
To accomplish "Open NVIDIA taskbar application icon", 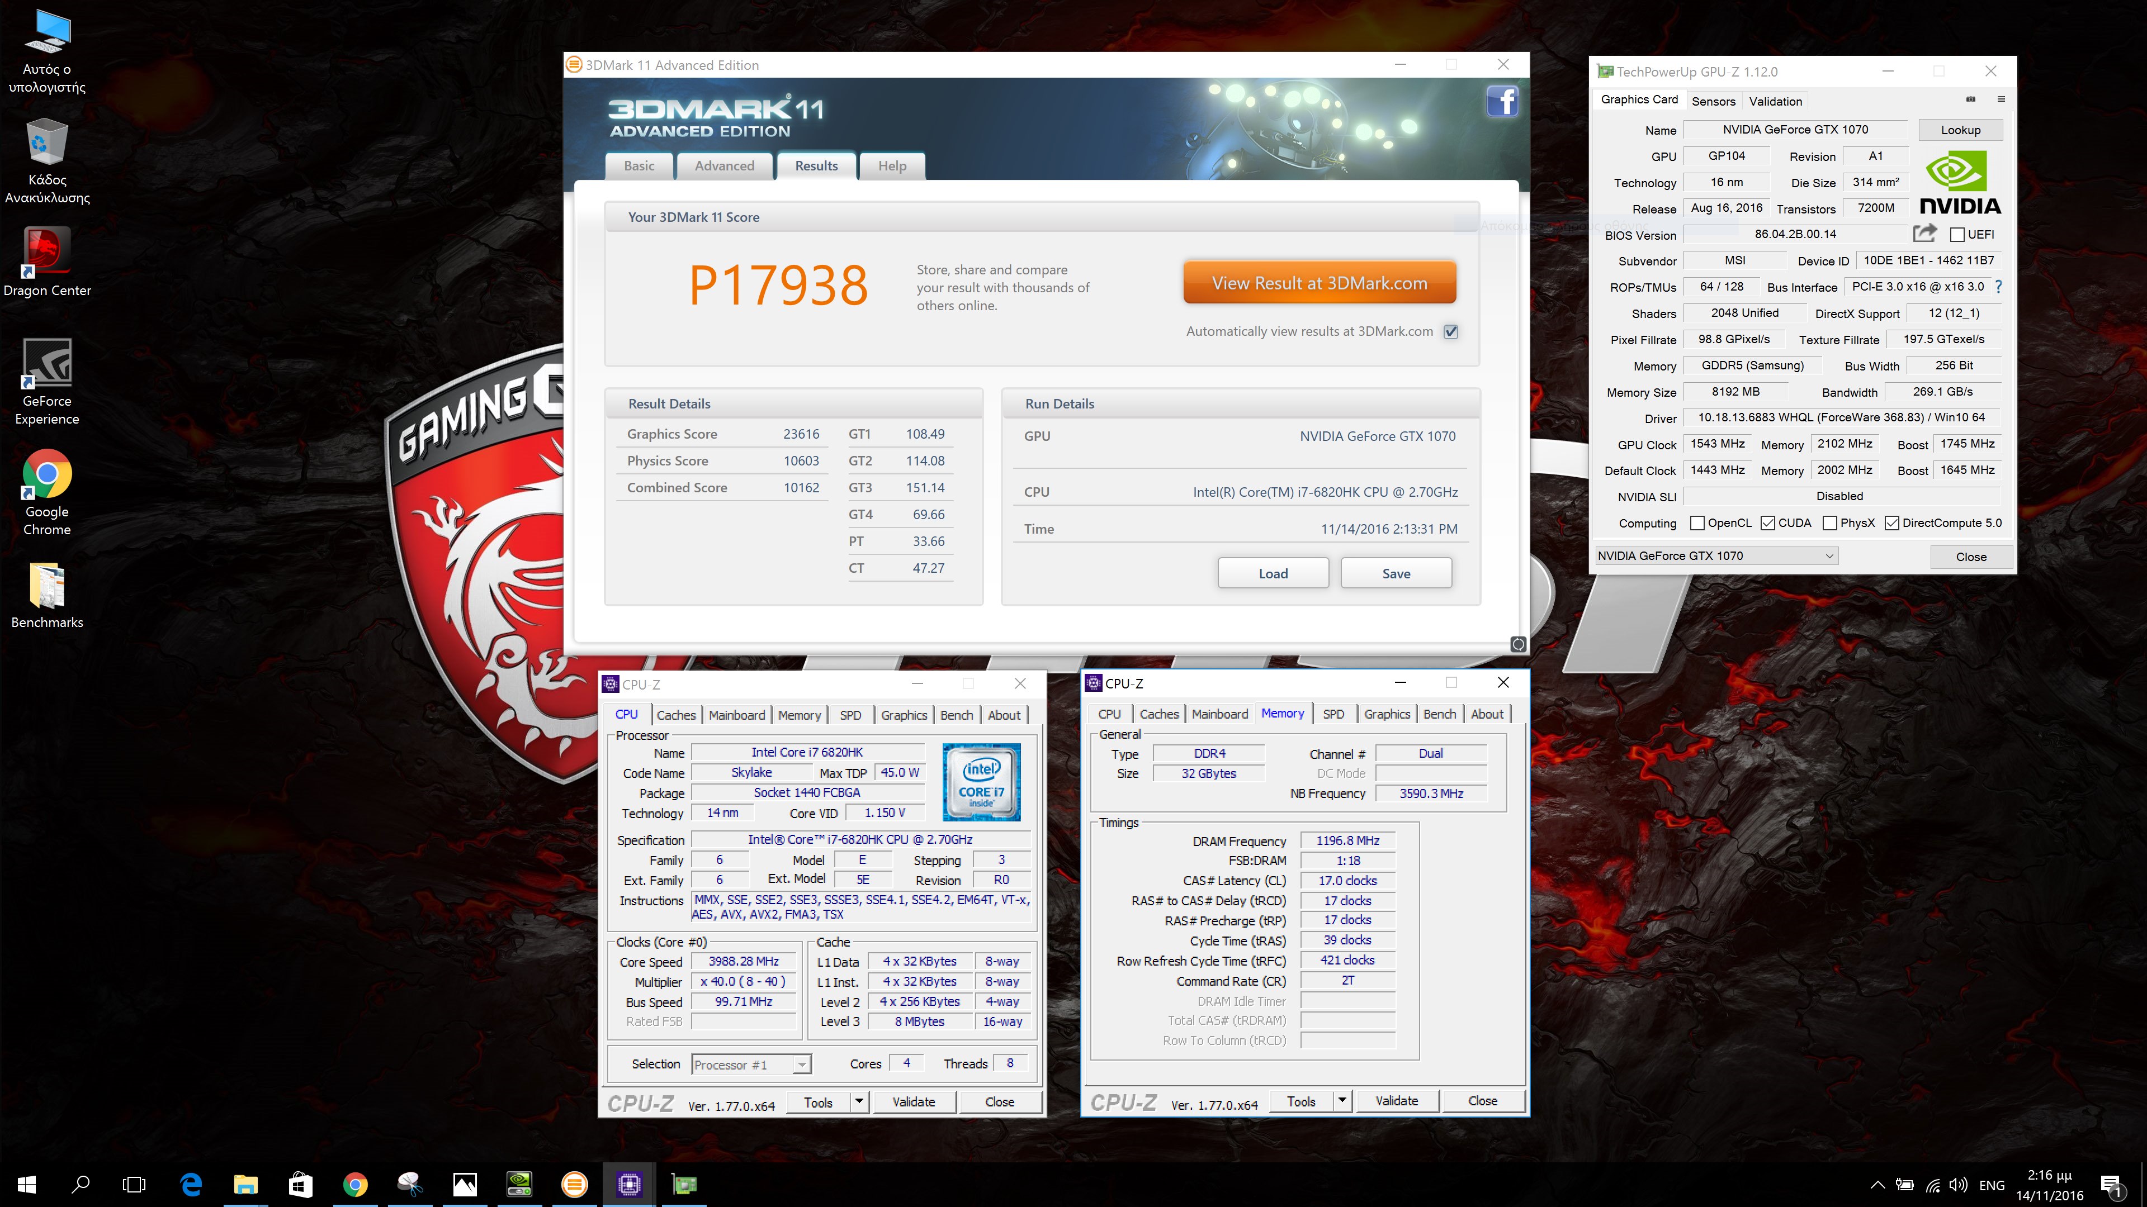I will coord(519,1185).
